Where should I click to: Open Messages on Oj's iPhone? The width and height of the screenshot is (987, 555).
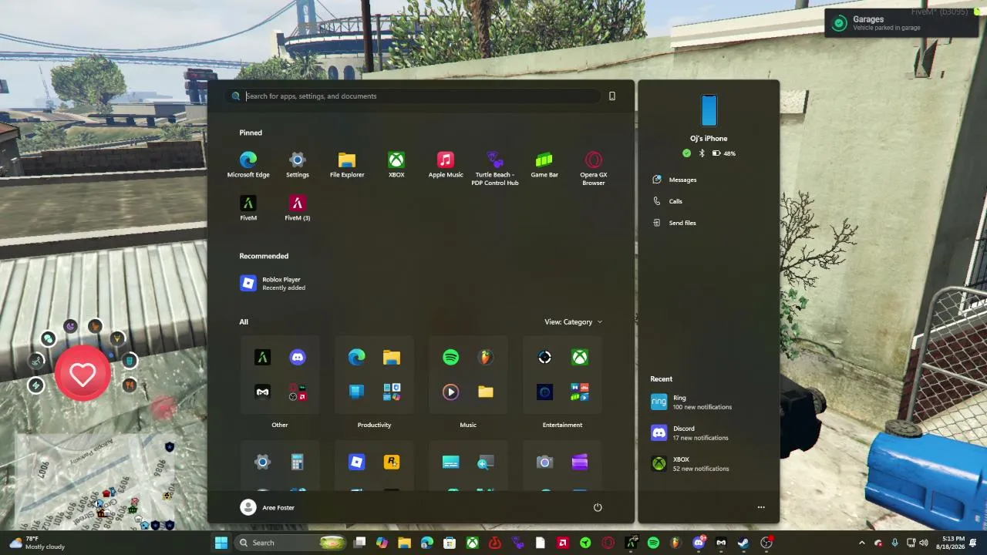675,180
